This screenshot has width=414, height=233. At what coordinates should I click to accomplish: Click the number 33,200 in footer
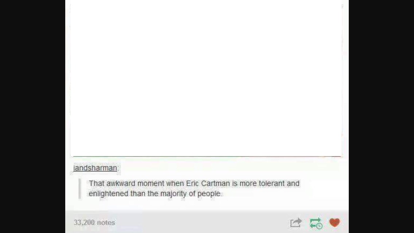pos(84,222)
